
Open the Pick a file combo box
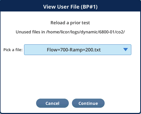78,50
